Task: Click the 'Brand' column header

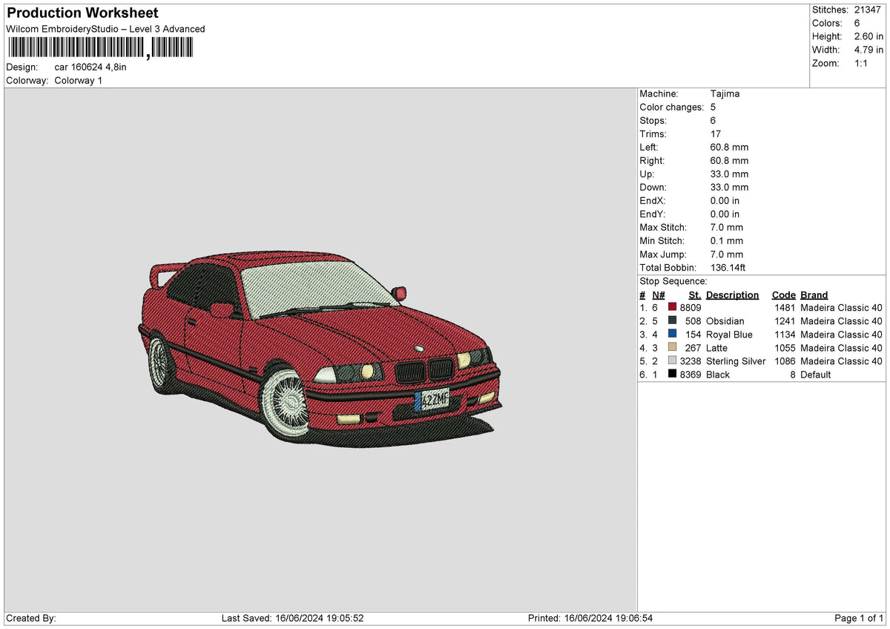Action: coord(814,294)
